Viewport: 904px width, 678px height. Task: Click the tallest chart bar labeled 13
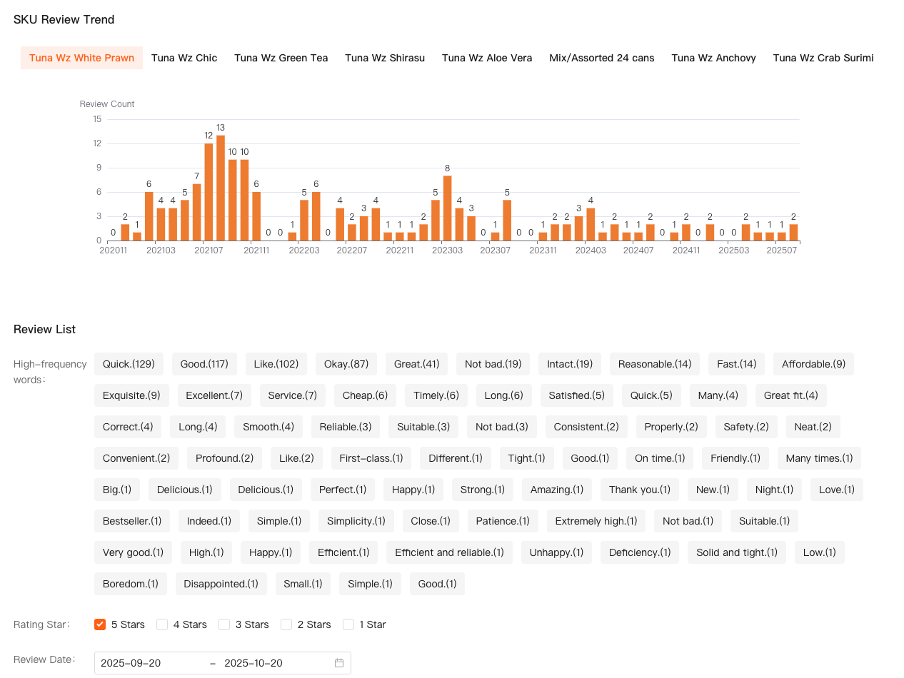pyautogui.click(x=221, y=188)
